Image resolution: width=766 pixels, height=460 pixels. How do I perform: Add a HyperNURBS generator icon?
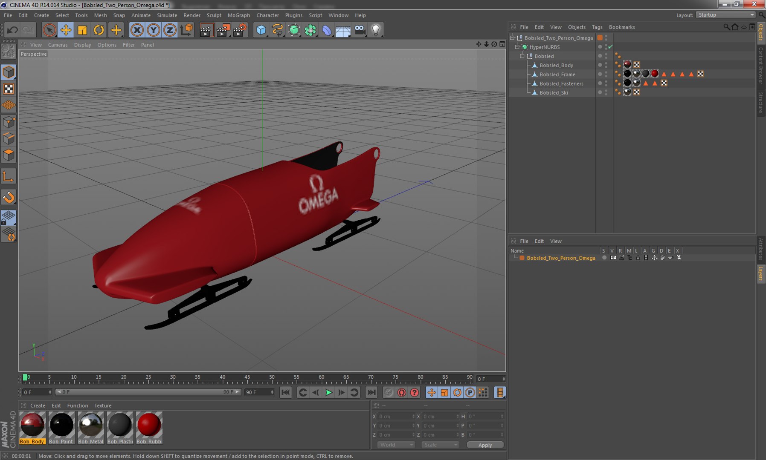tap(294, 30)
